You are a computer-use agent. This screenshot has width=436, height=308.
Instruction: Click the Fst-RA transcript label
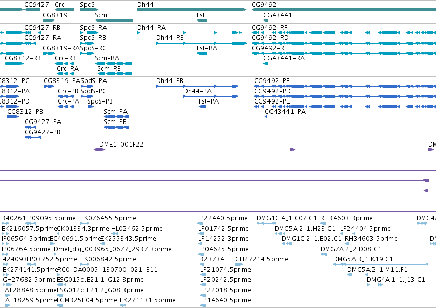click(207, 48)
